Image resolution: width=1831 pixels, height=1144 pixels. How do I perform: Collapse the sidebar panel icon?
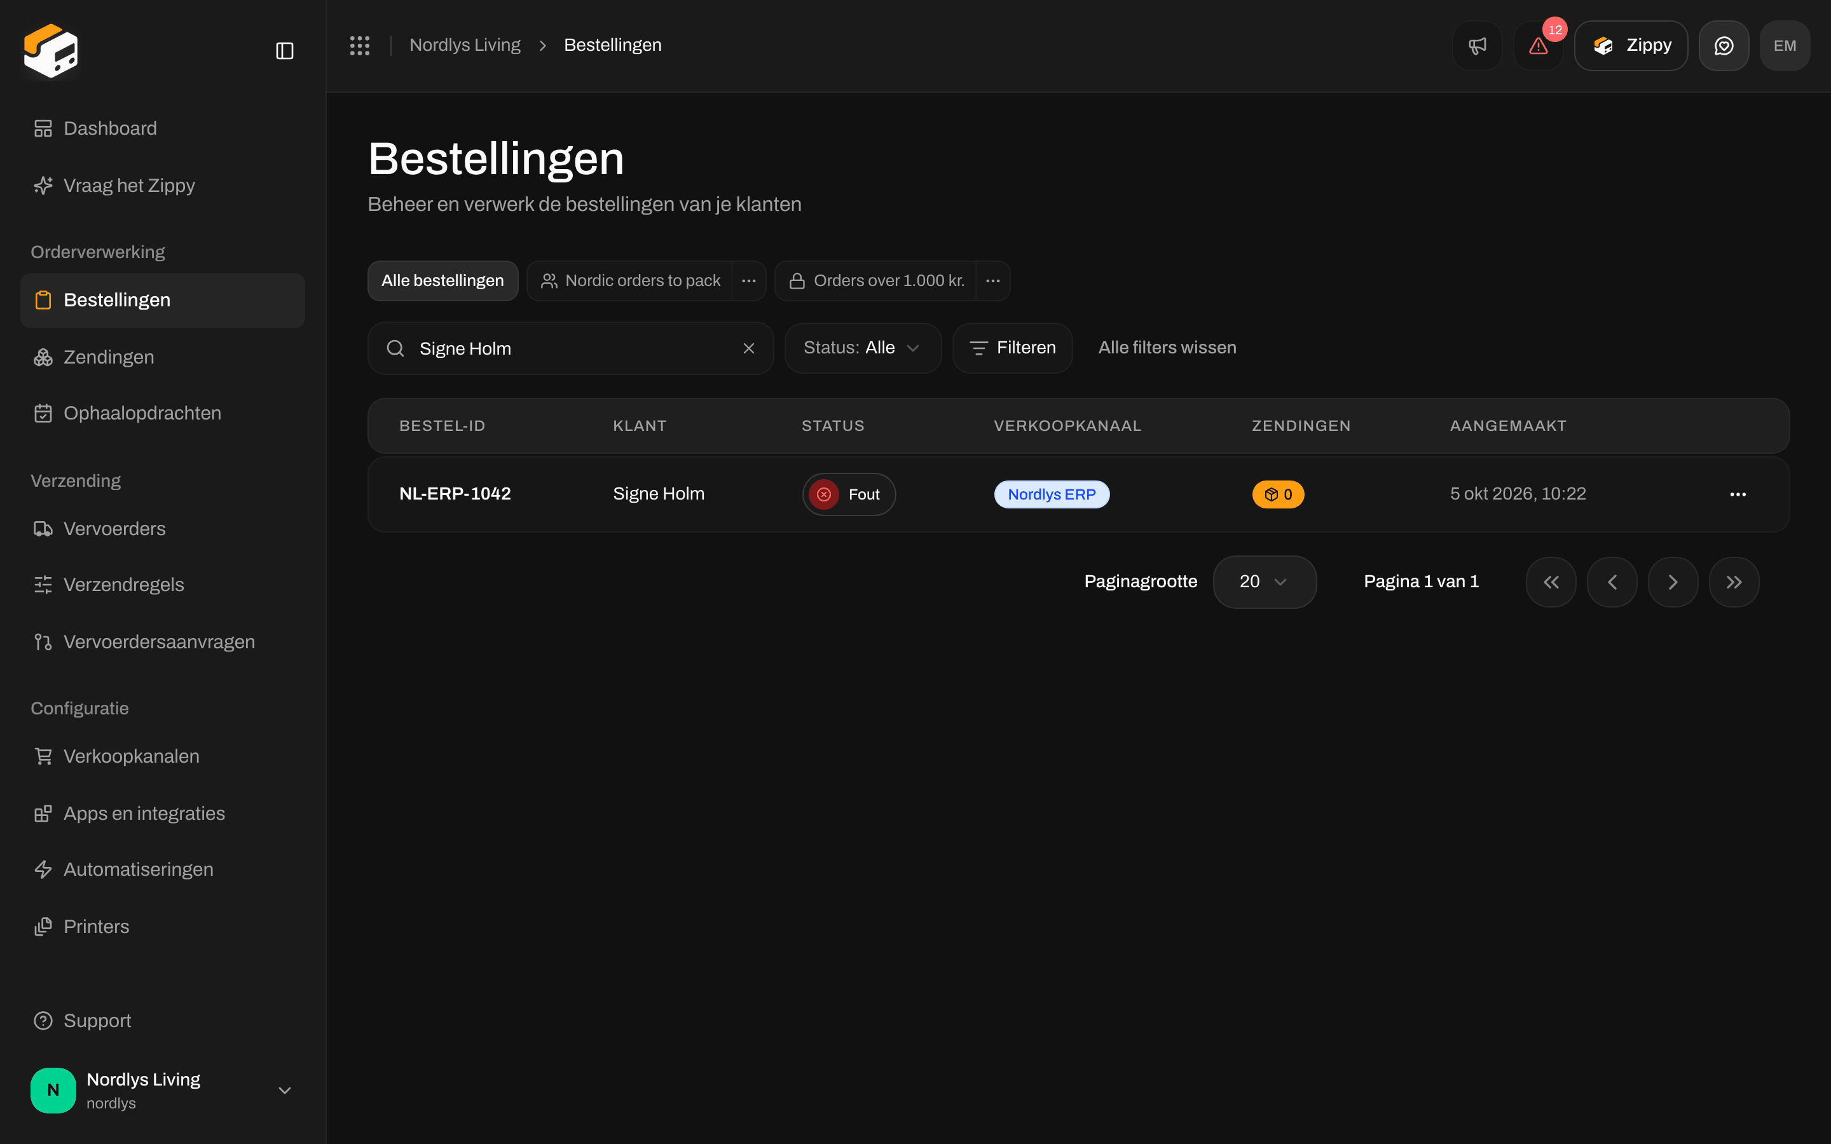[x=284, y=51]
